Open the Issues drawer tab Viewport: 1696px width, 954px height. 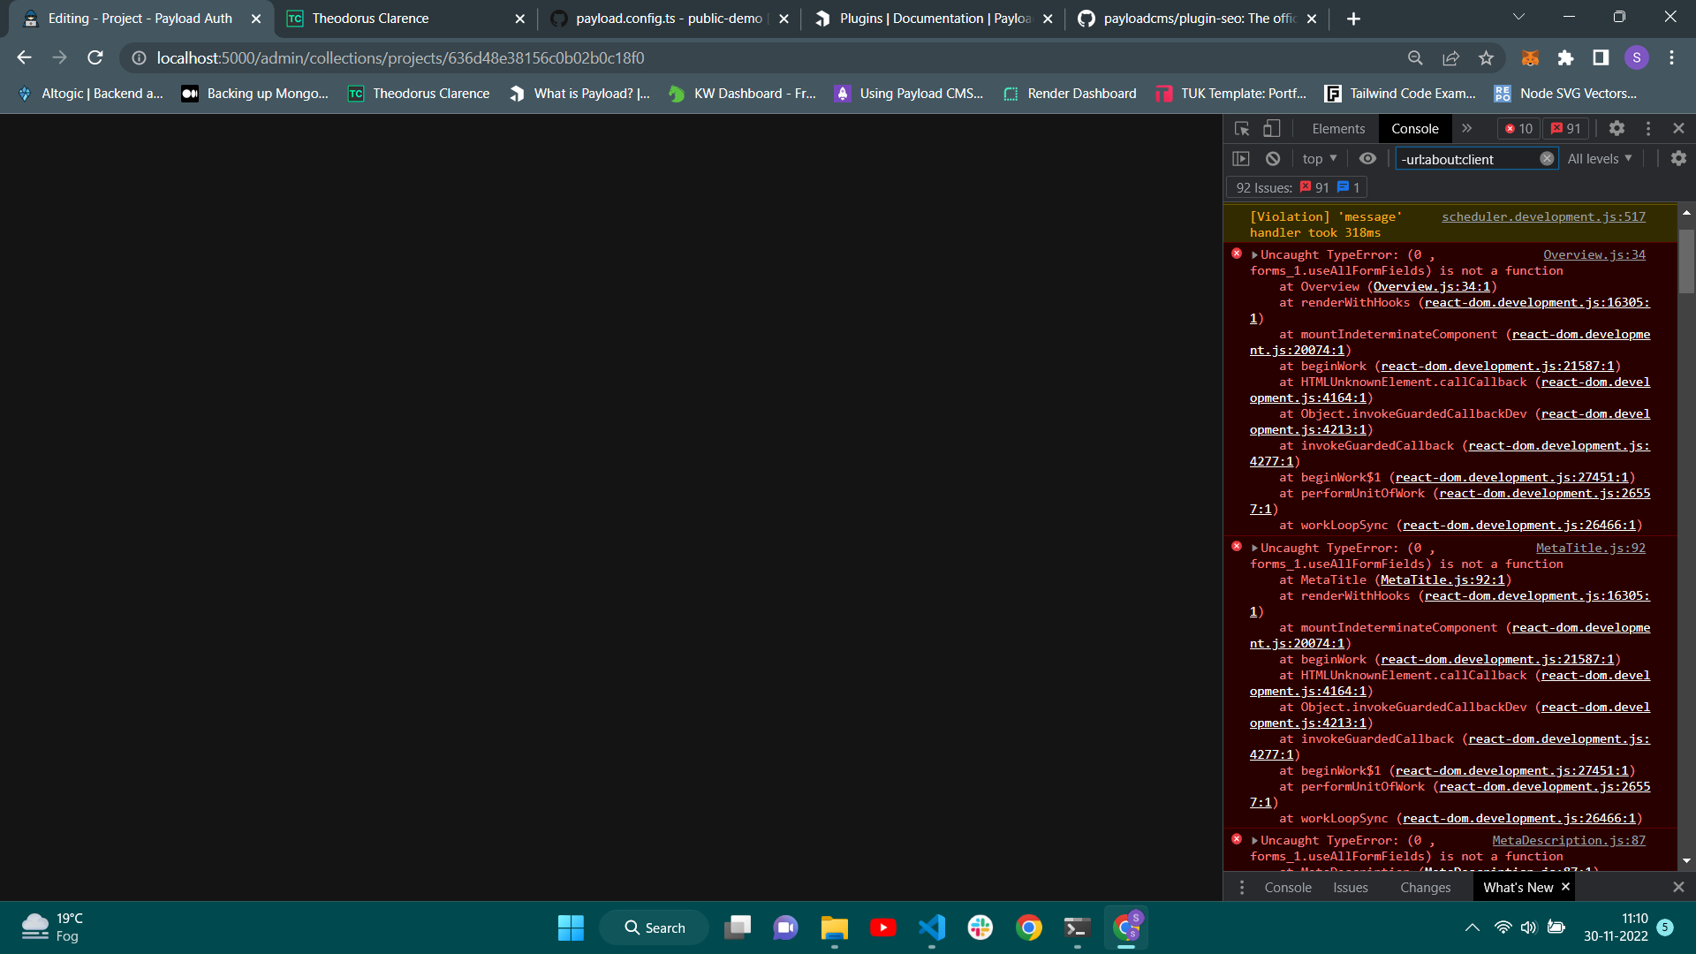[x=1350, y=888]
